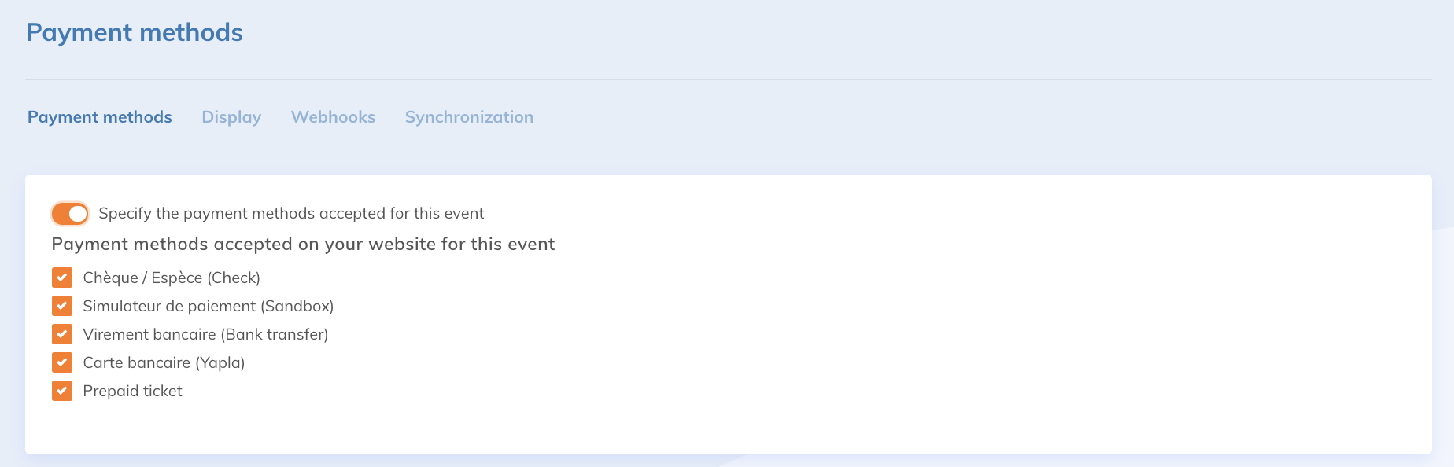This screenshot has height=467, width=1454.
Task: Click the 'Chèque / Espèce (Check)' label text
Action: [x=172, y=278]
